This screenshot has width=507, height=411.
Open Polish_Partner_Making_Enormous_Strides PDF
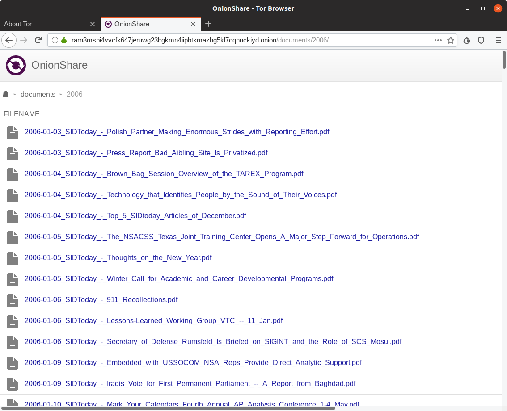(x=177, y=132)
